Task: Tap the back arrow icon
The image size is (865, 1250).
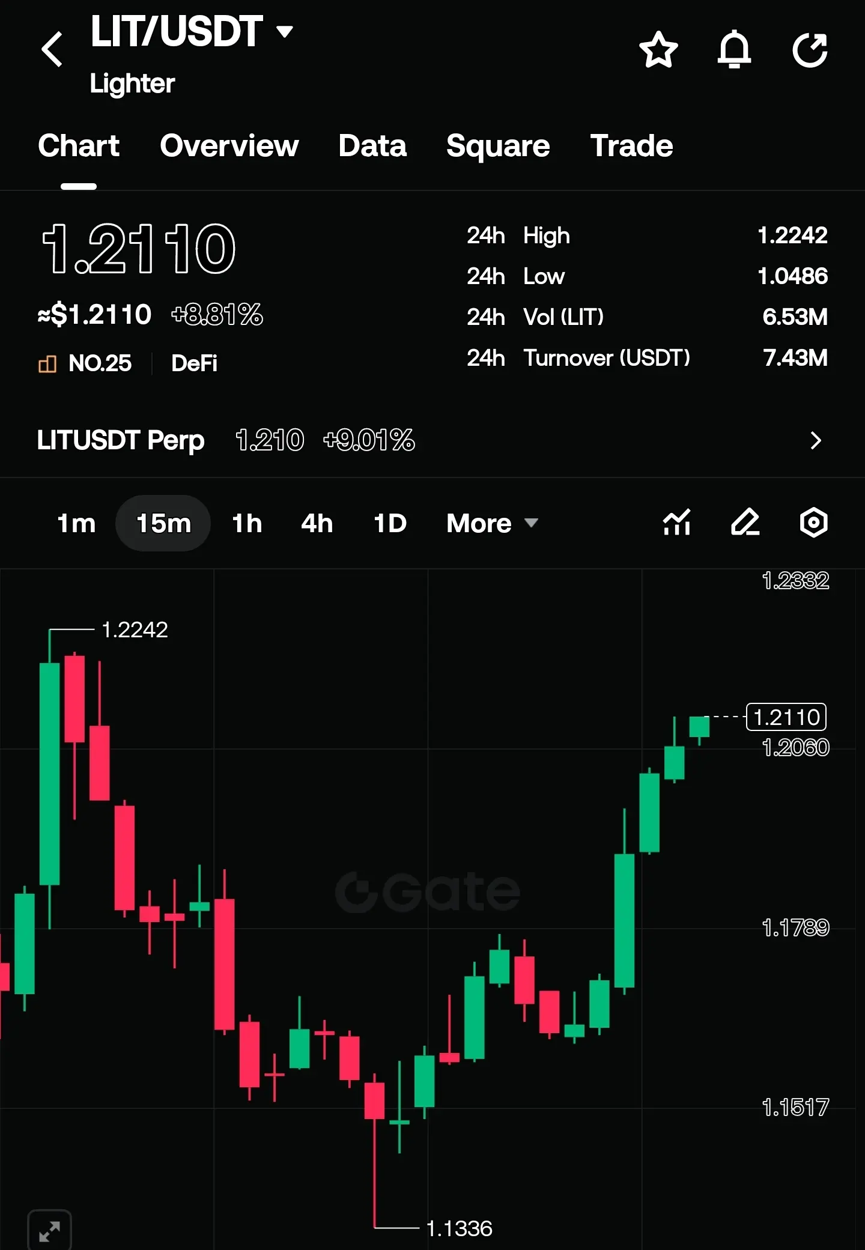Action: (52, 49)
